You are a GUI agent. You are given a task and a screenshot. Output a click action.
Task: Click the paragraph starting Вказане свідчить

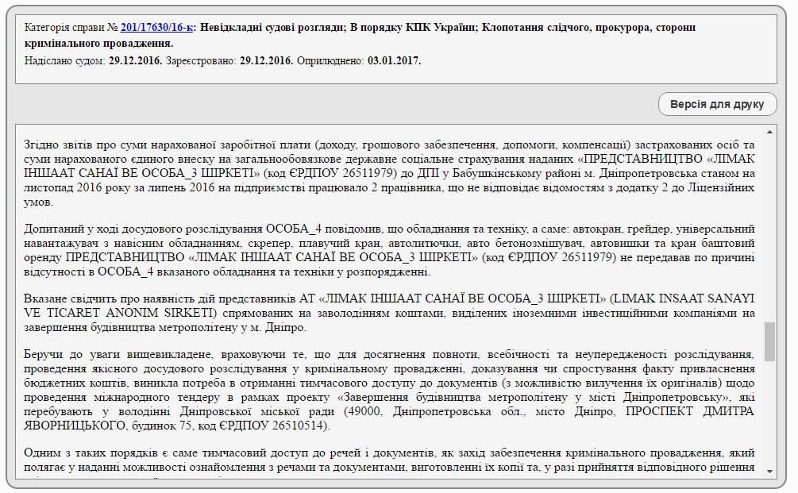pos(389,312)
